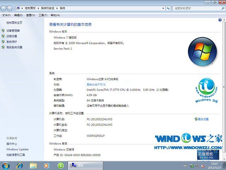Screen dimensions: 226x170
Task: Click the 更改设置 link
Action: click(x=203, y=119)
